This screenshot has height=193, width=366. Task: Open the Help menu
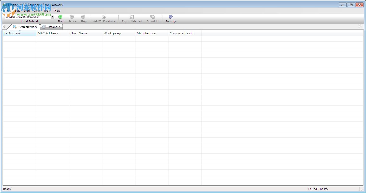click(57, 11)
